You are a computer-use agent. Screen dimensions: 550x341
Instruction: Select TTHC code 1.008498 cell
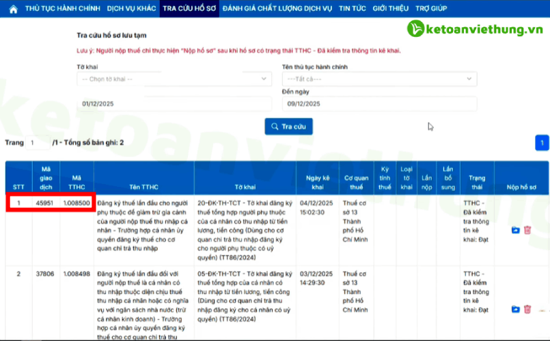(x=77, y=273)
